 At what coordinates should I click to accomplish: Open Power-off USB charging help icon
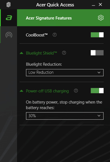76,91
